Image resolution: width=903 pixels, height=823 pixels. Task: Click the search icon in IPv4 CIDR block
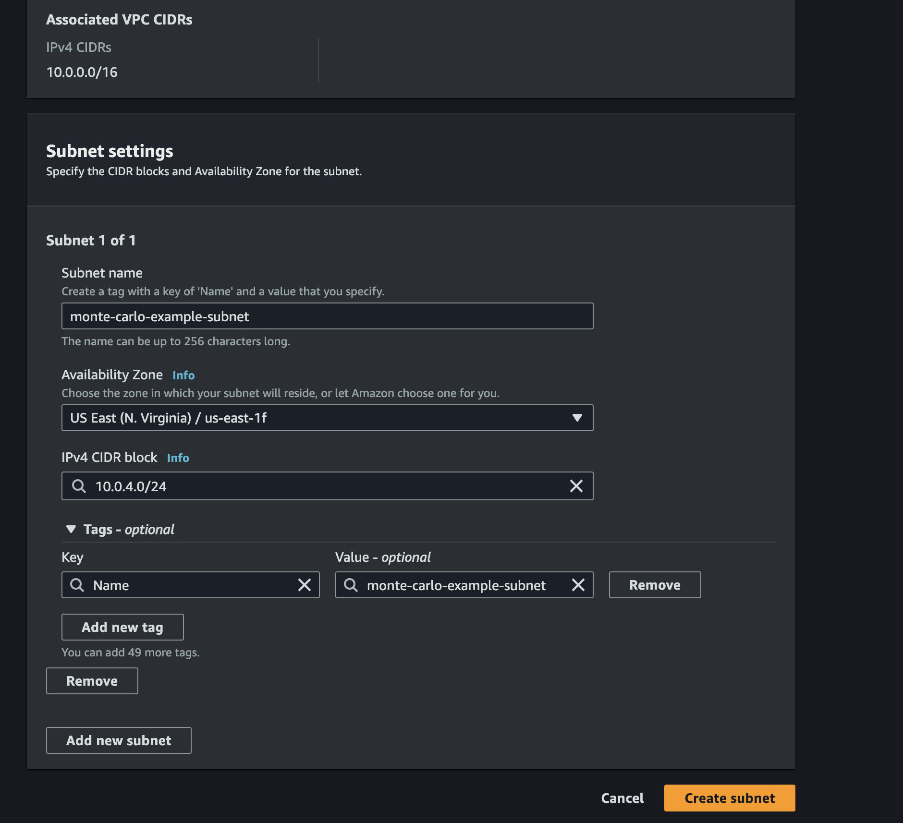click(79, 486)
